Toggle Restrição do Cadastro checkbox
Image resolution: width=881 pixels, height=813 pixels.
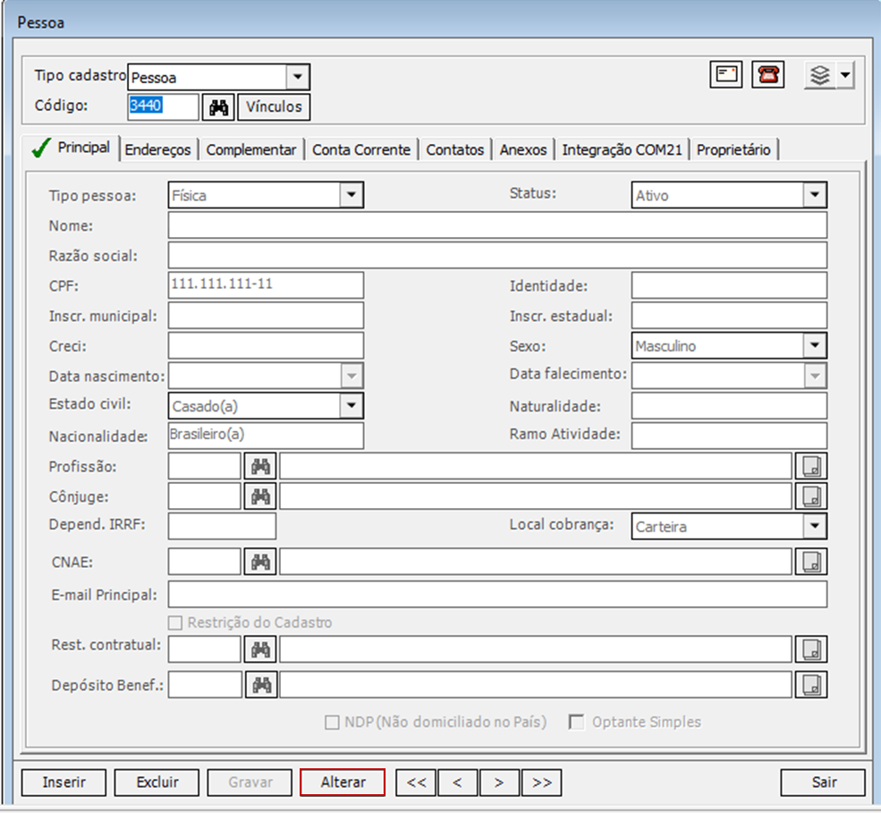pyautogui.click(x=175, y=622)
